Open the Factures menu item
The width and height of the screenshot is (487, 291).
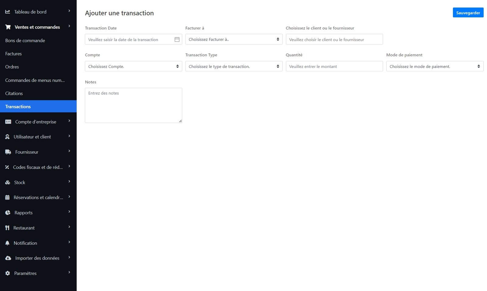pos(14,54)
